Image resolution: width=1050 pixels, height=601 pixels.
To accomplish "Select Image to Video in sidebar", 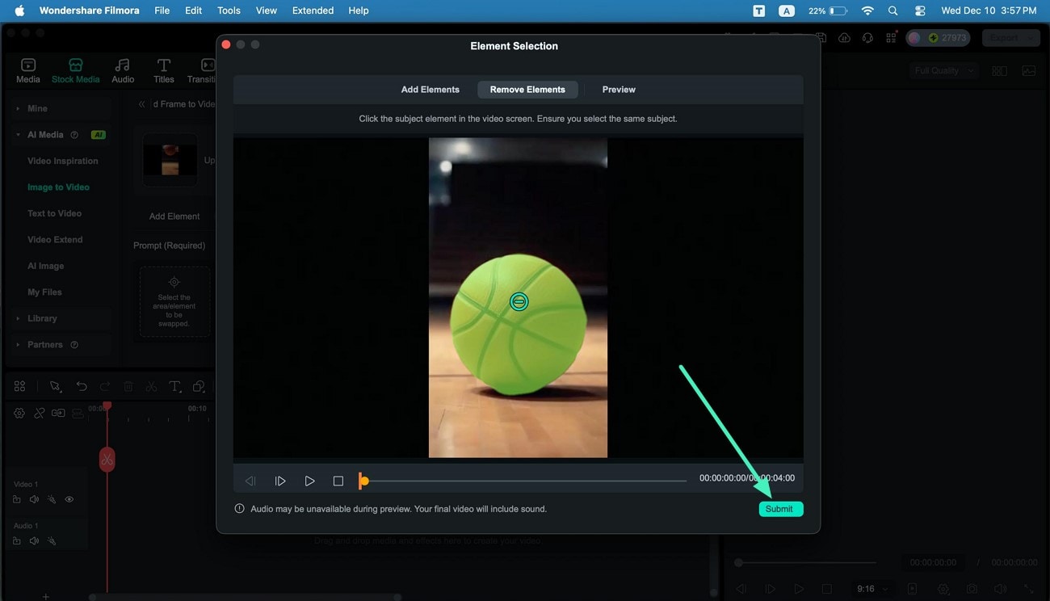I will tap(58, 187).
